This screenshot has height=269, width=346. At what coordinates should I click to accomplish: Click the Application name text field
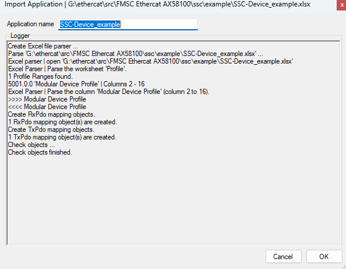pyautogui.click(x=128, y=25)
